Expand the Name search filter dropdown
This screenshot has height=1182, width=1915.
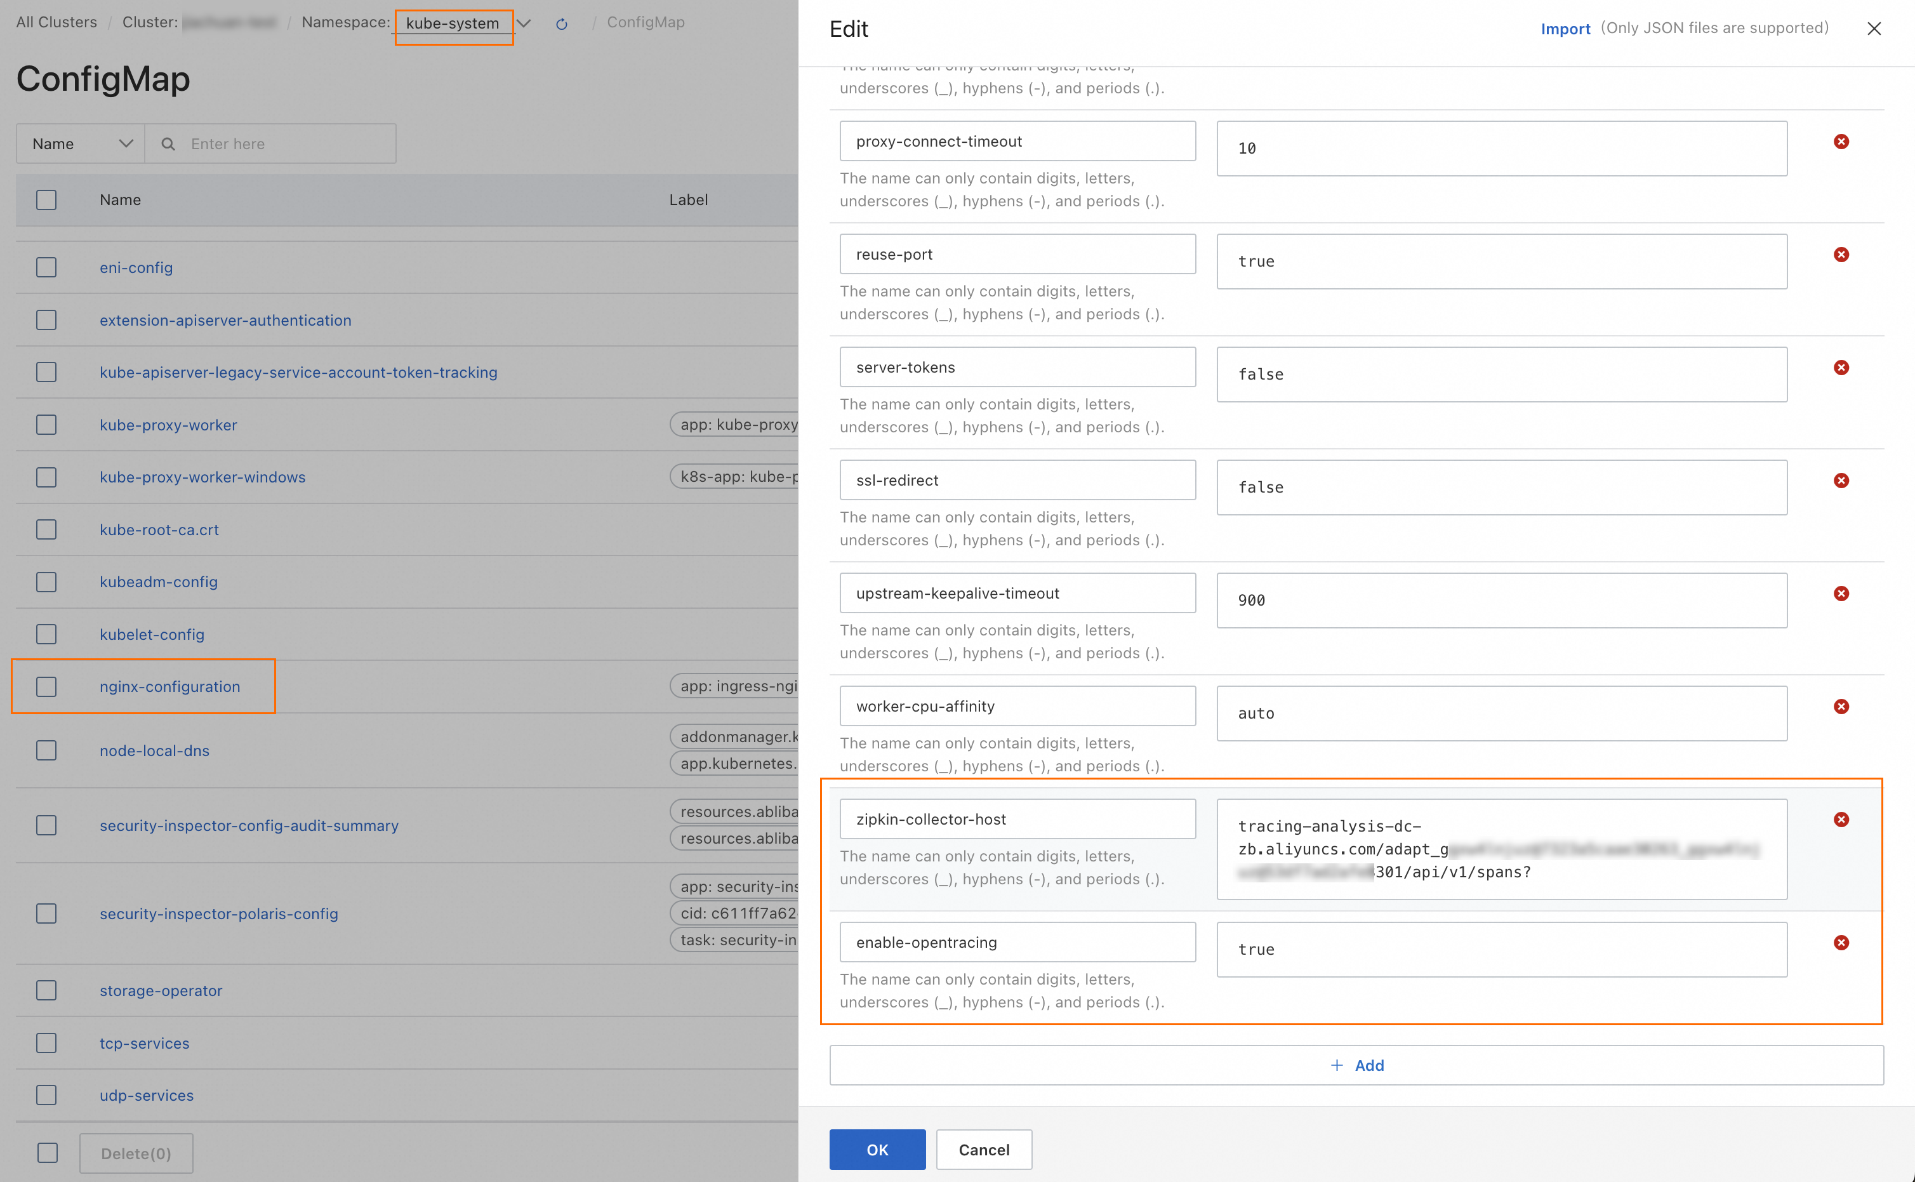[x=81, y=144]
